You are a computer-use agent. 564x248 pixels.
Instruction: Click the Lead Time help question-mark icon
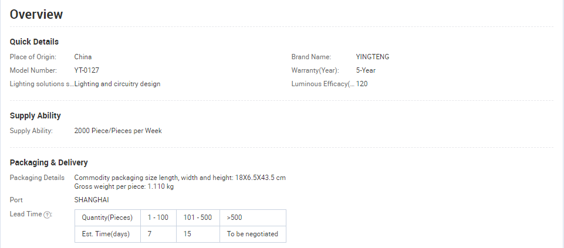[47, 215]
